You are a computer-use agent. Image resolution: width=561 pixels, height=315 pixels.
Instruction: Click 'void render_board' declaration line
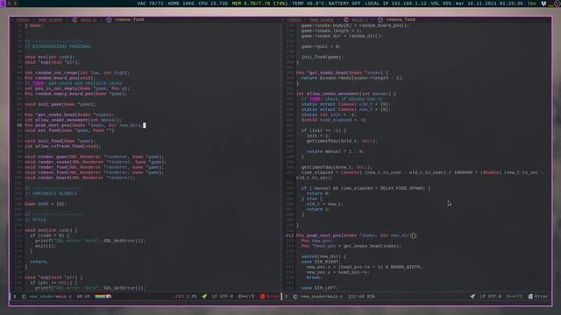80,178
